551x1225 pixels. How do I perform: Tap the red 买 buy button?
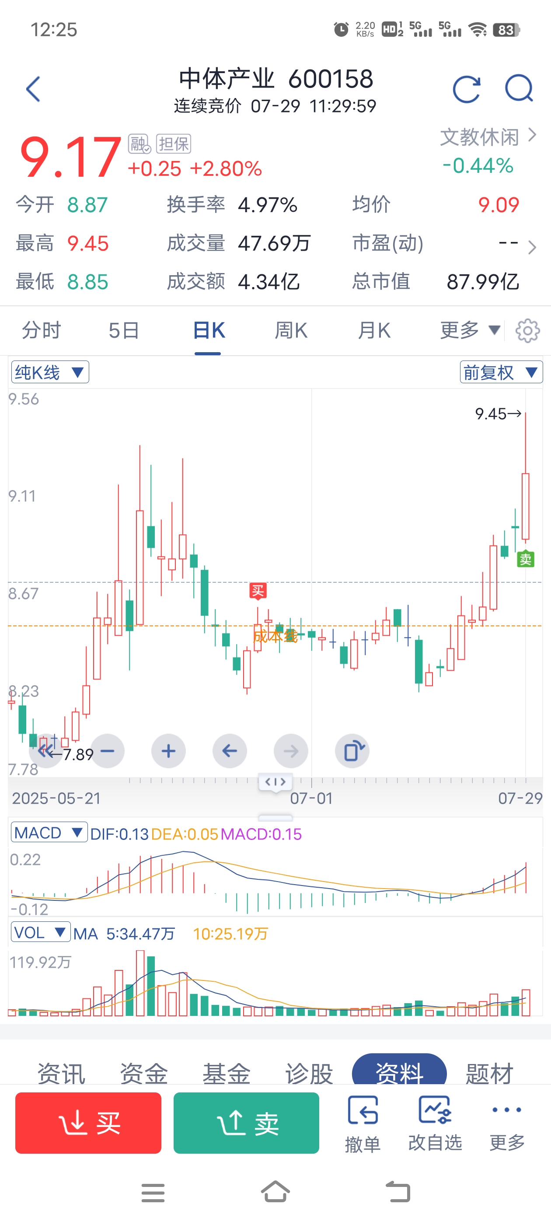pos(88,1123)
